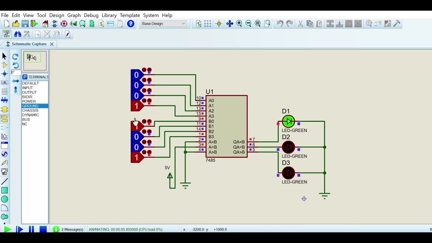
Task: Stop the simulation
Action: pyautogui.click(x=43, y=230)
